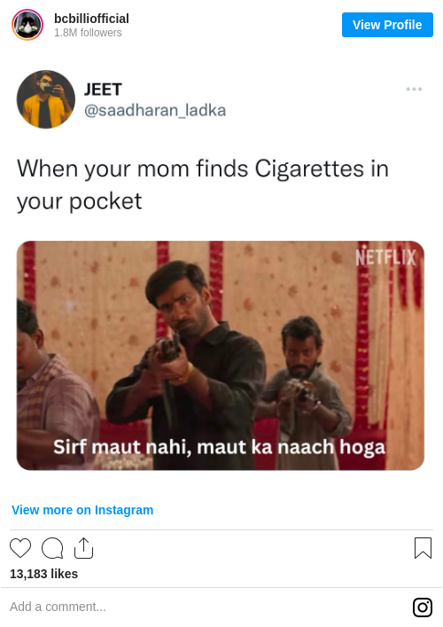
Task: Open bcbilliofficial profile avatar
Action: tap(27, 25)
